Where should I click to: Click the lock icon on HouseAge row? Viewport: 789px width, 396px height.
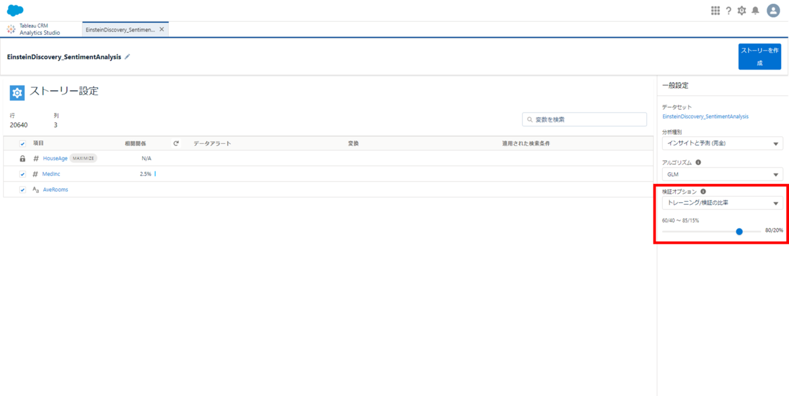coord(22,158)
